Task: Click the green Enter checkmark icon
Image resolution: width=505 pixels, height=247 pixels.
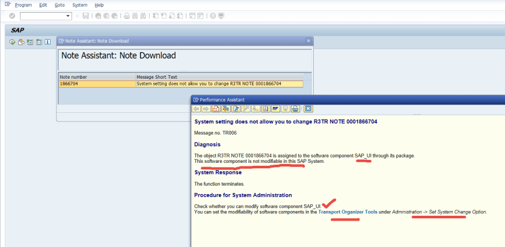Action: click(x=12, y=16)
